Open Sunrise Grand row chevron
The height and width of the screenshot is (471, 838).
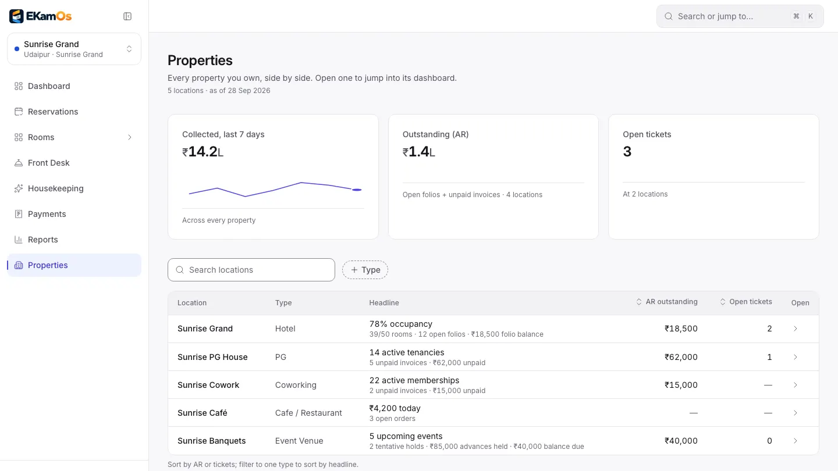click(x=796, y=329)
